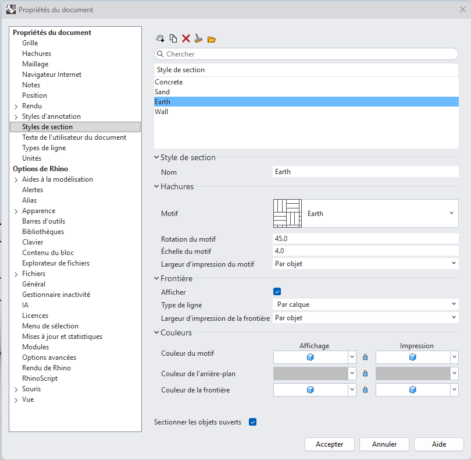The width and height of the screenshot is (471, 460).
Task: Open display background color swatch
Action: point(311,373)
